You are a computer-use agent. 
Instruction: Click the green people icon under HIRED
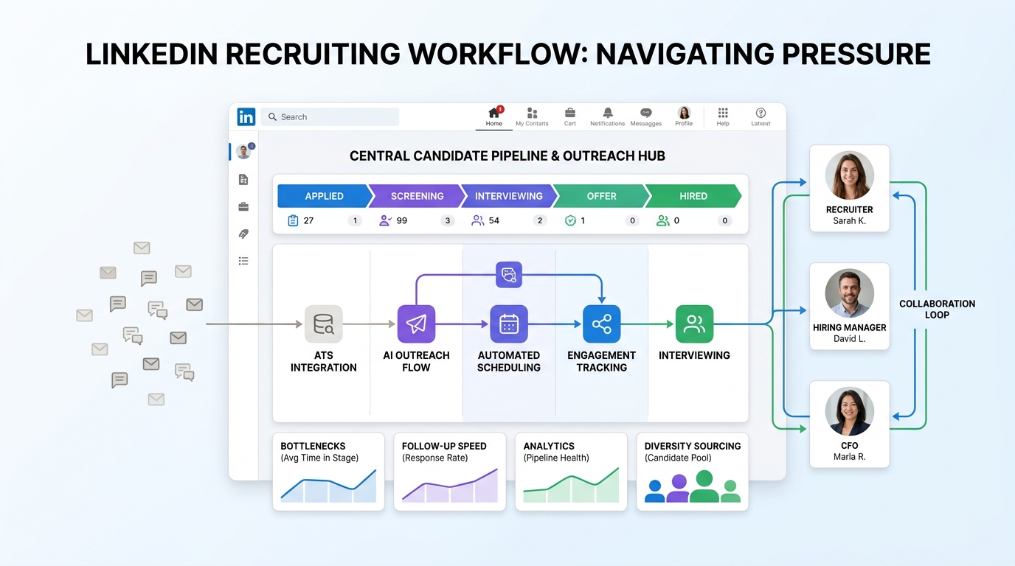(663, 220)
